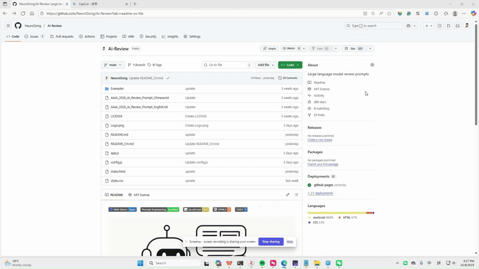Unpin the Ai-Review repository

coord(269,48)
